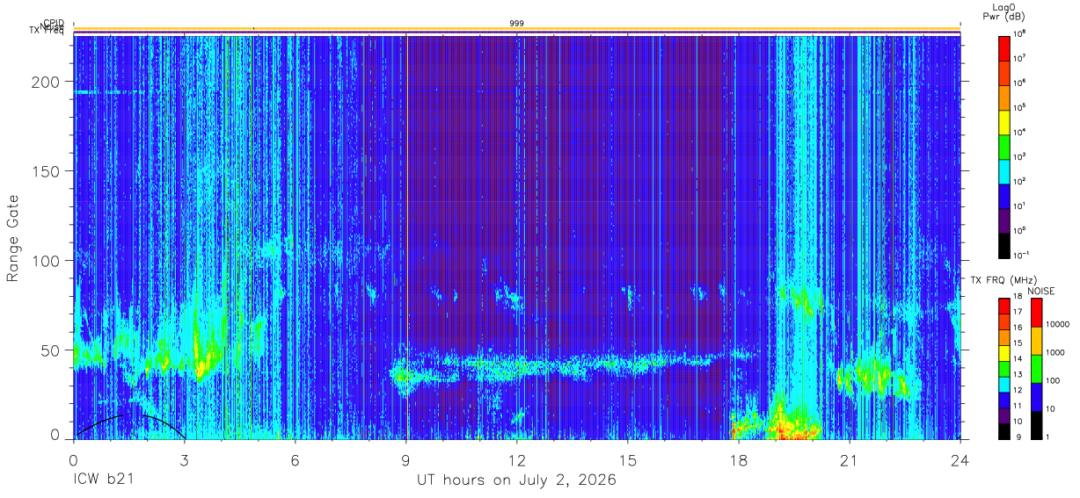Image resolution: width=1080 pixels, height=498 pixels.
Task: Click the green segment of the TX FRQ colorbar
Action: pos(1004,367)
